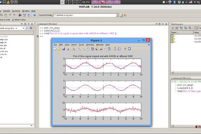Save figure using Figure 1 toolbar disk icon
This screenshot has width=201, height=134.
point(64,49)
